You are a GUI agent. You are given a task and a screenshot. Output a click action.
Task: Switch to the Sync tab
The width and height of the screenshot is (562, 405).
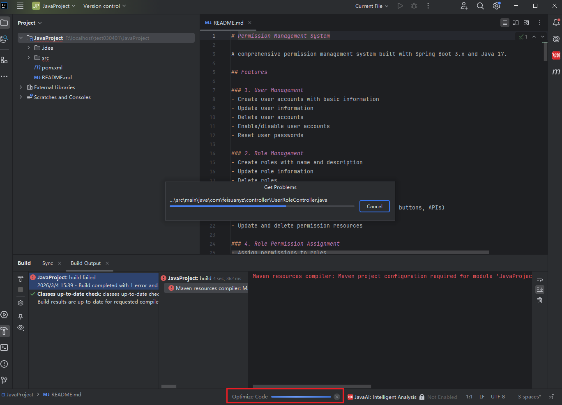pos(48,263)
